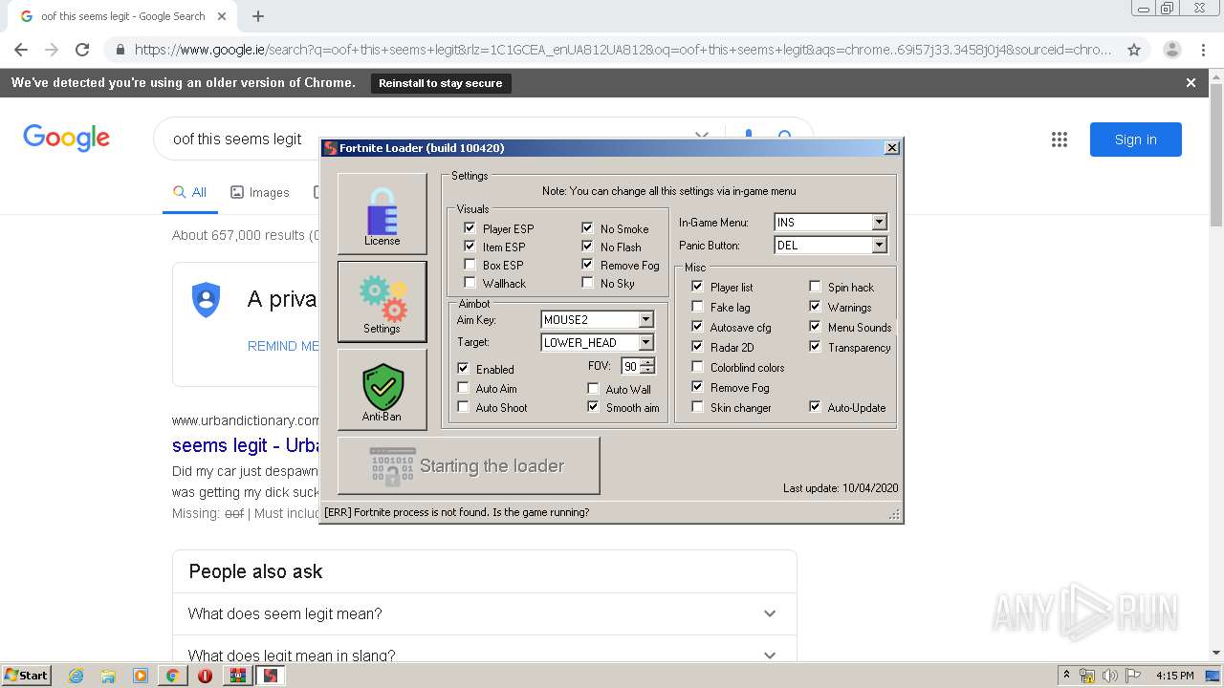The height and width of the screenshot is (688, 1224).
Task: Enable the Box ESP checkbox
Action: pyautogui.click(x=470, y=265)
